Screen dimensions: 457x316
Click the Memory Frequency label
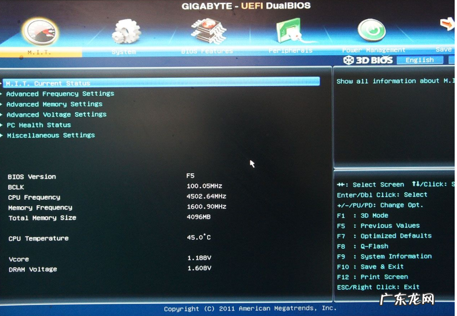click(40, 207)
